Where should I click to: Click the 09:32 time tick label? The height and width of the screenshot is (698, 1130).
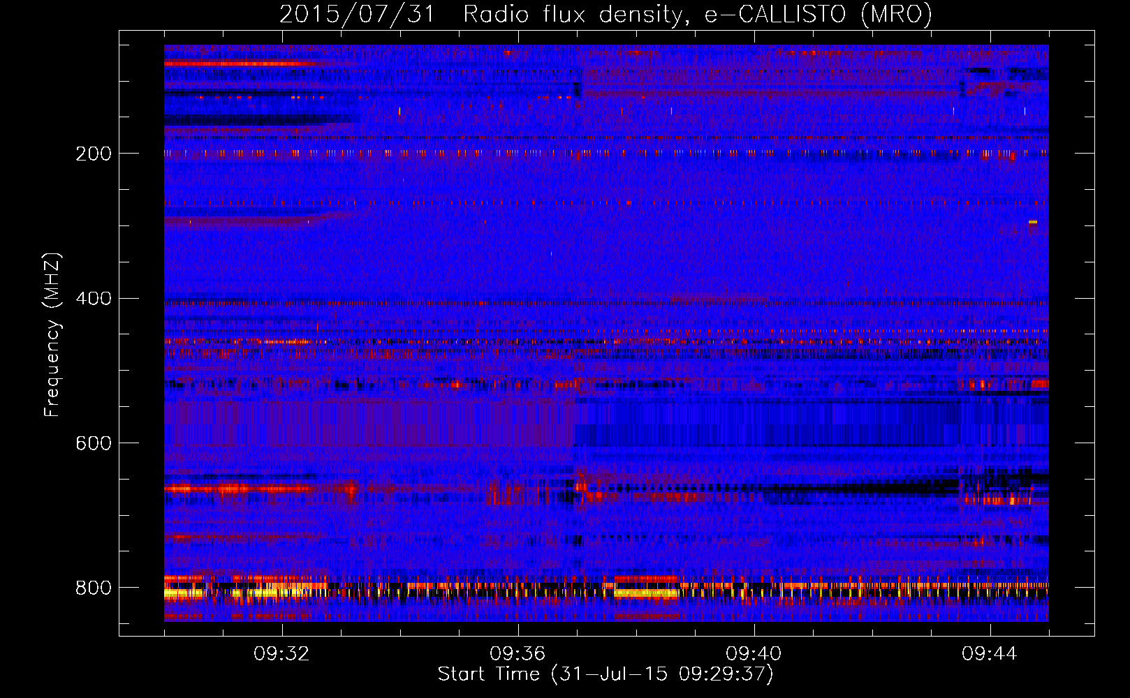[281, 654]
